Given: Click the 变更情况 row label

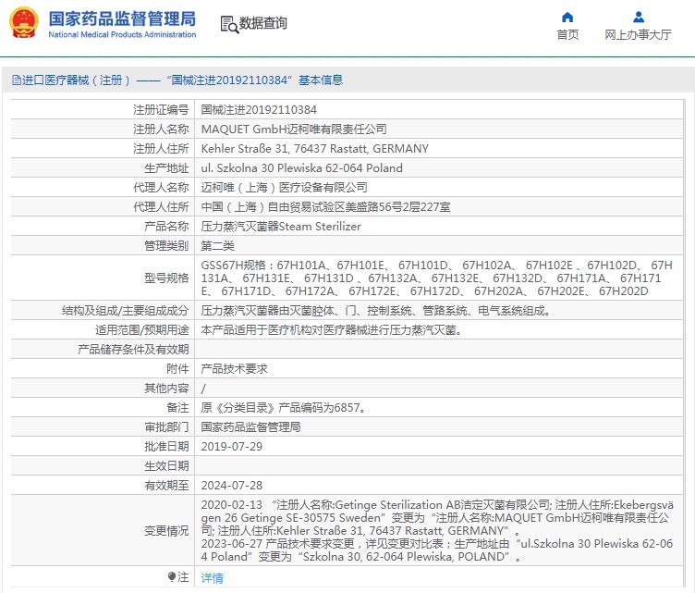Looking at the screenshot, I should click(x=166, y=531).
